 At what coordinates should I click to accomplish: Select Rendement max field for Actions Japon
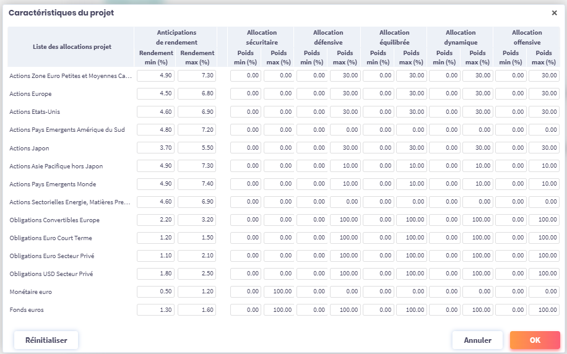coord(197,148)
